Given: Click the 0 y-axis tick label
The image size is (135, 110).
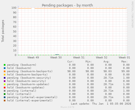Looking at the screenshot, I should [x=15, y=55].
